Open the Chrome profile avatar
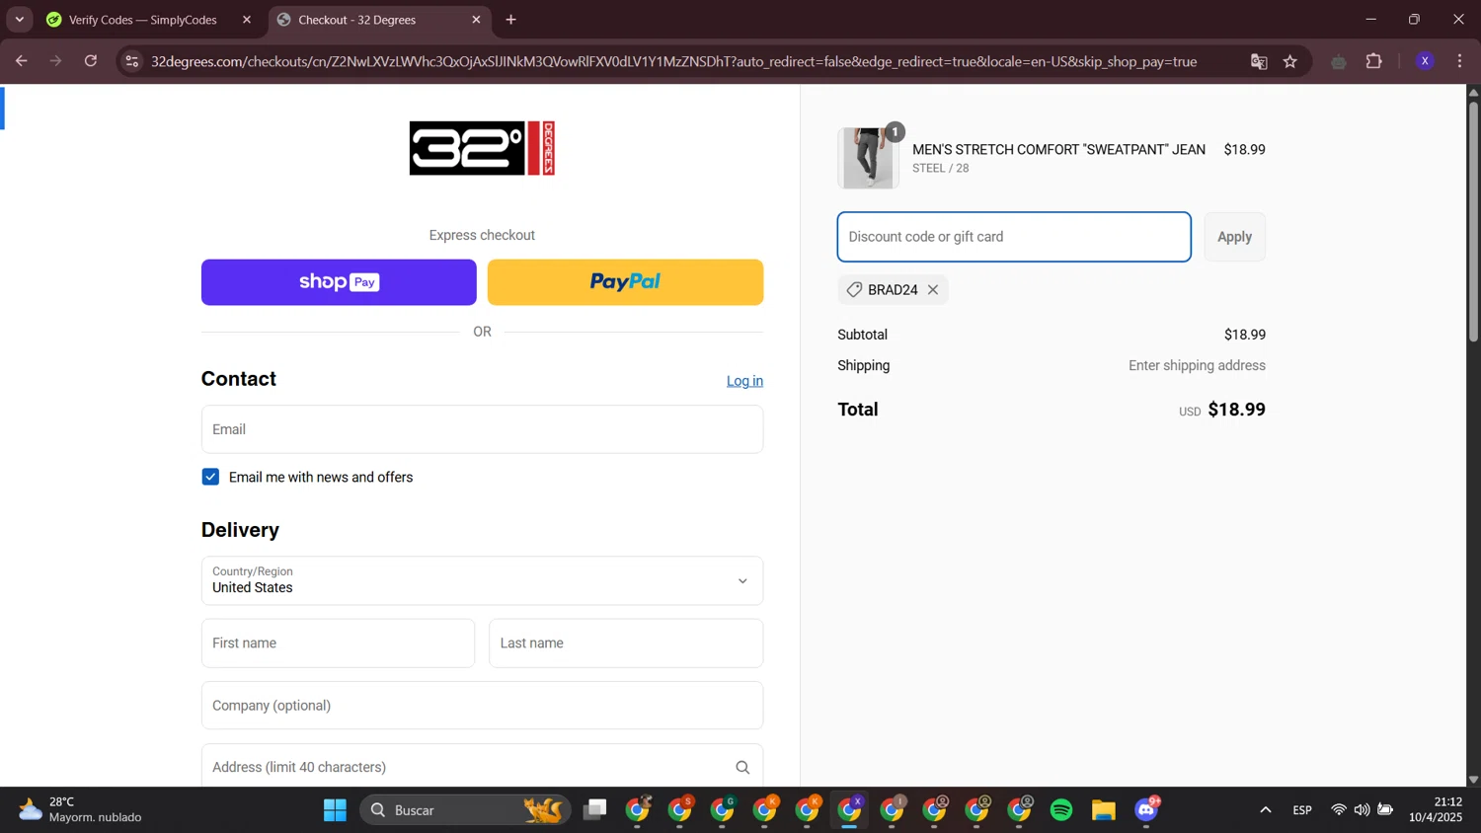Screen dimensions: 1481x833 pos(1425,61)
